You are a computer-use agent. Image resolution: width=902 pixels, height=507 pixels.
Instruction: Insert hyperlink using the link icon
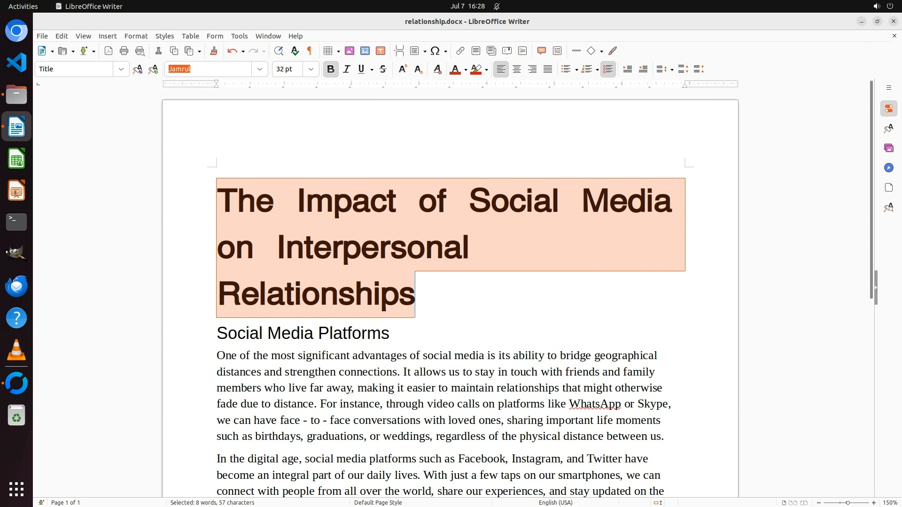pos(460,51)
